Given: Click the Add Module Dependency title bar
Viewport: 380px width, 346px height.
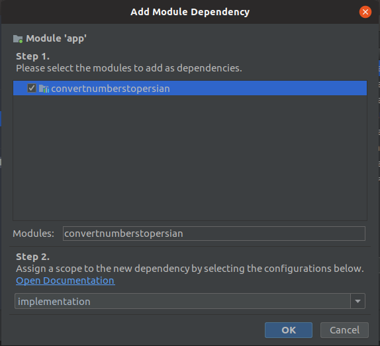Looking at the screenshot, I should coord(190,12).
